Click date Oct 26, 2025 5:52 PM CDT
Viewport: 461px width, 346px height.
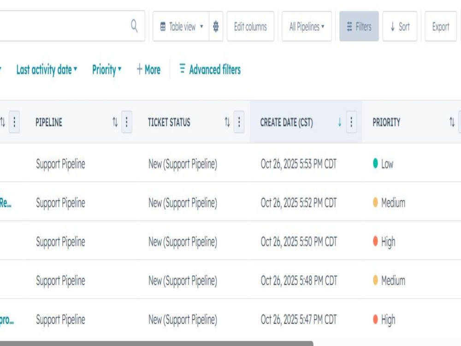tap(298, 203)
